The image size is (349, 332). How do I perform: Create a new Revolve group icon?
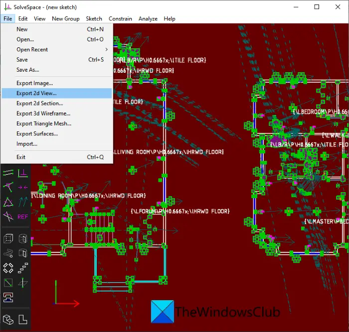click(x=23, y=253)
